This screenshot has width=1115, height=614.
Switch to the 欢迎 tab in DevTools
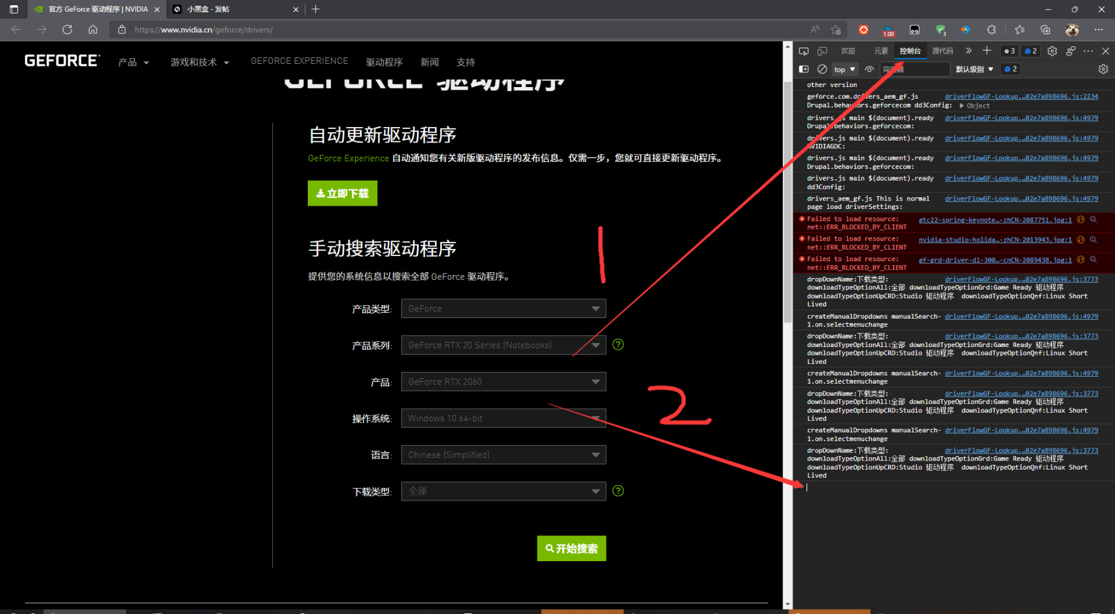pos(848,51)
